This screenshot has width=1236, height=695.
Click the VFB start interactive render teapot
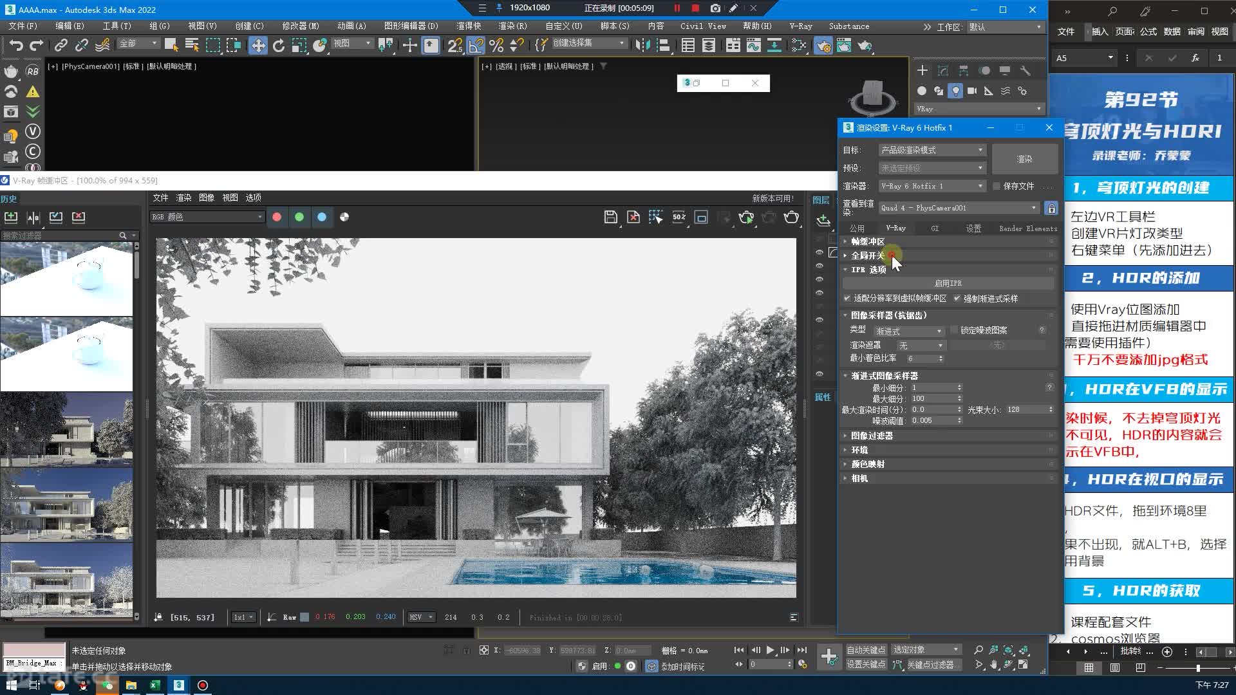[x=746, y=217]
